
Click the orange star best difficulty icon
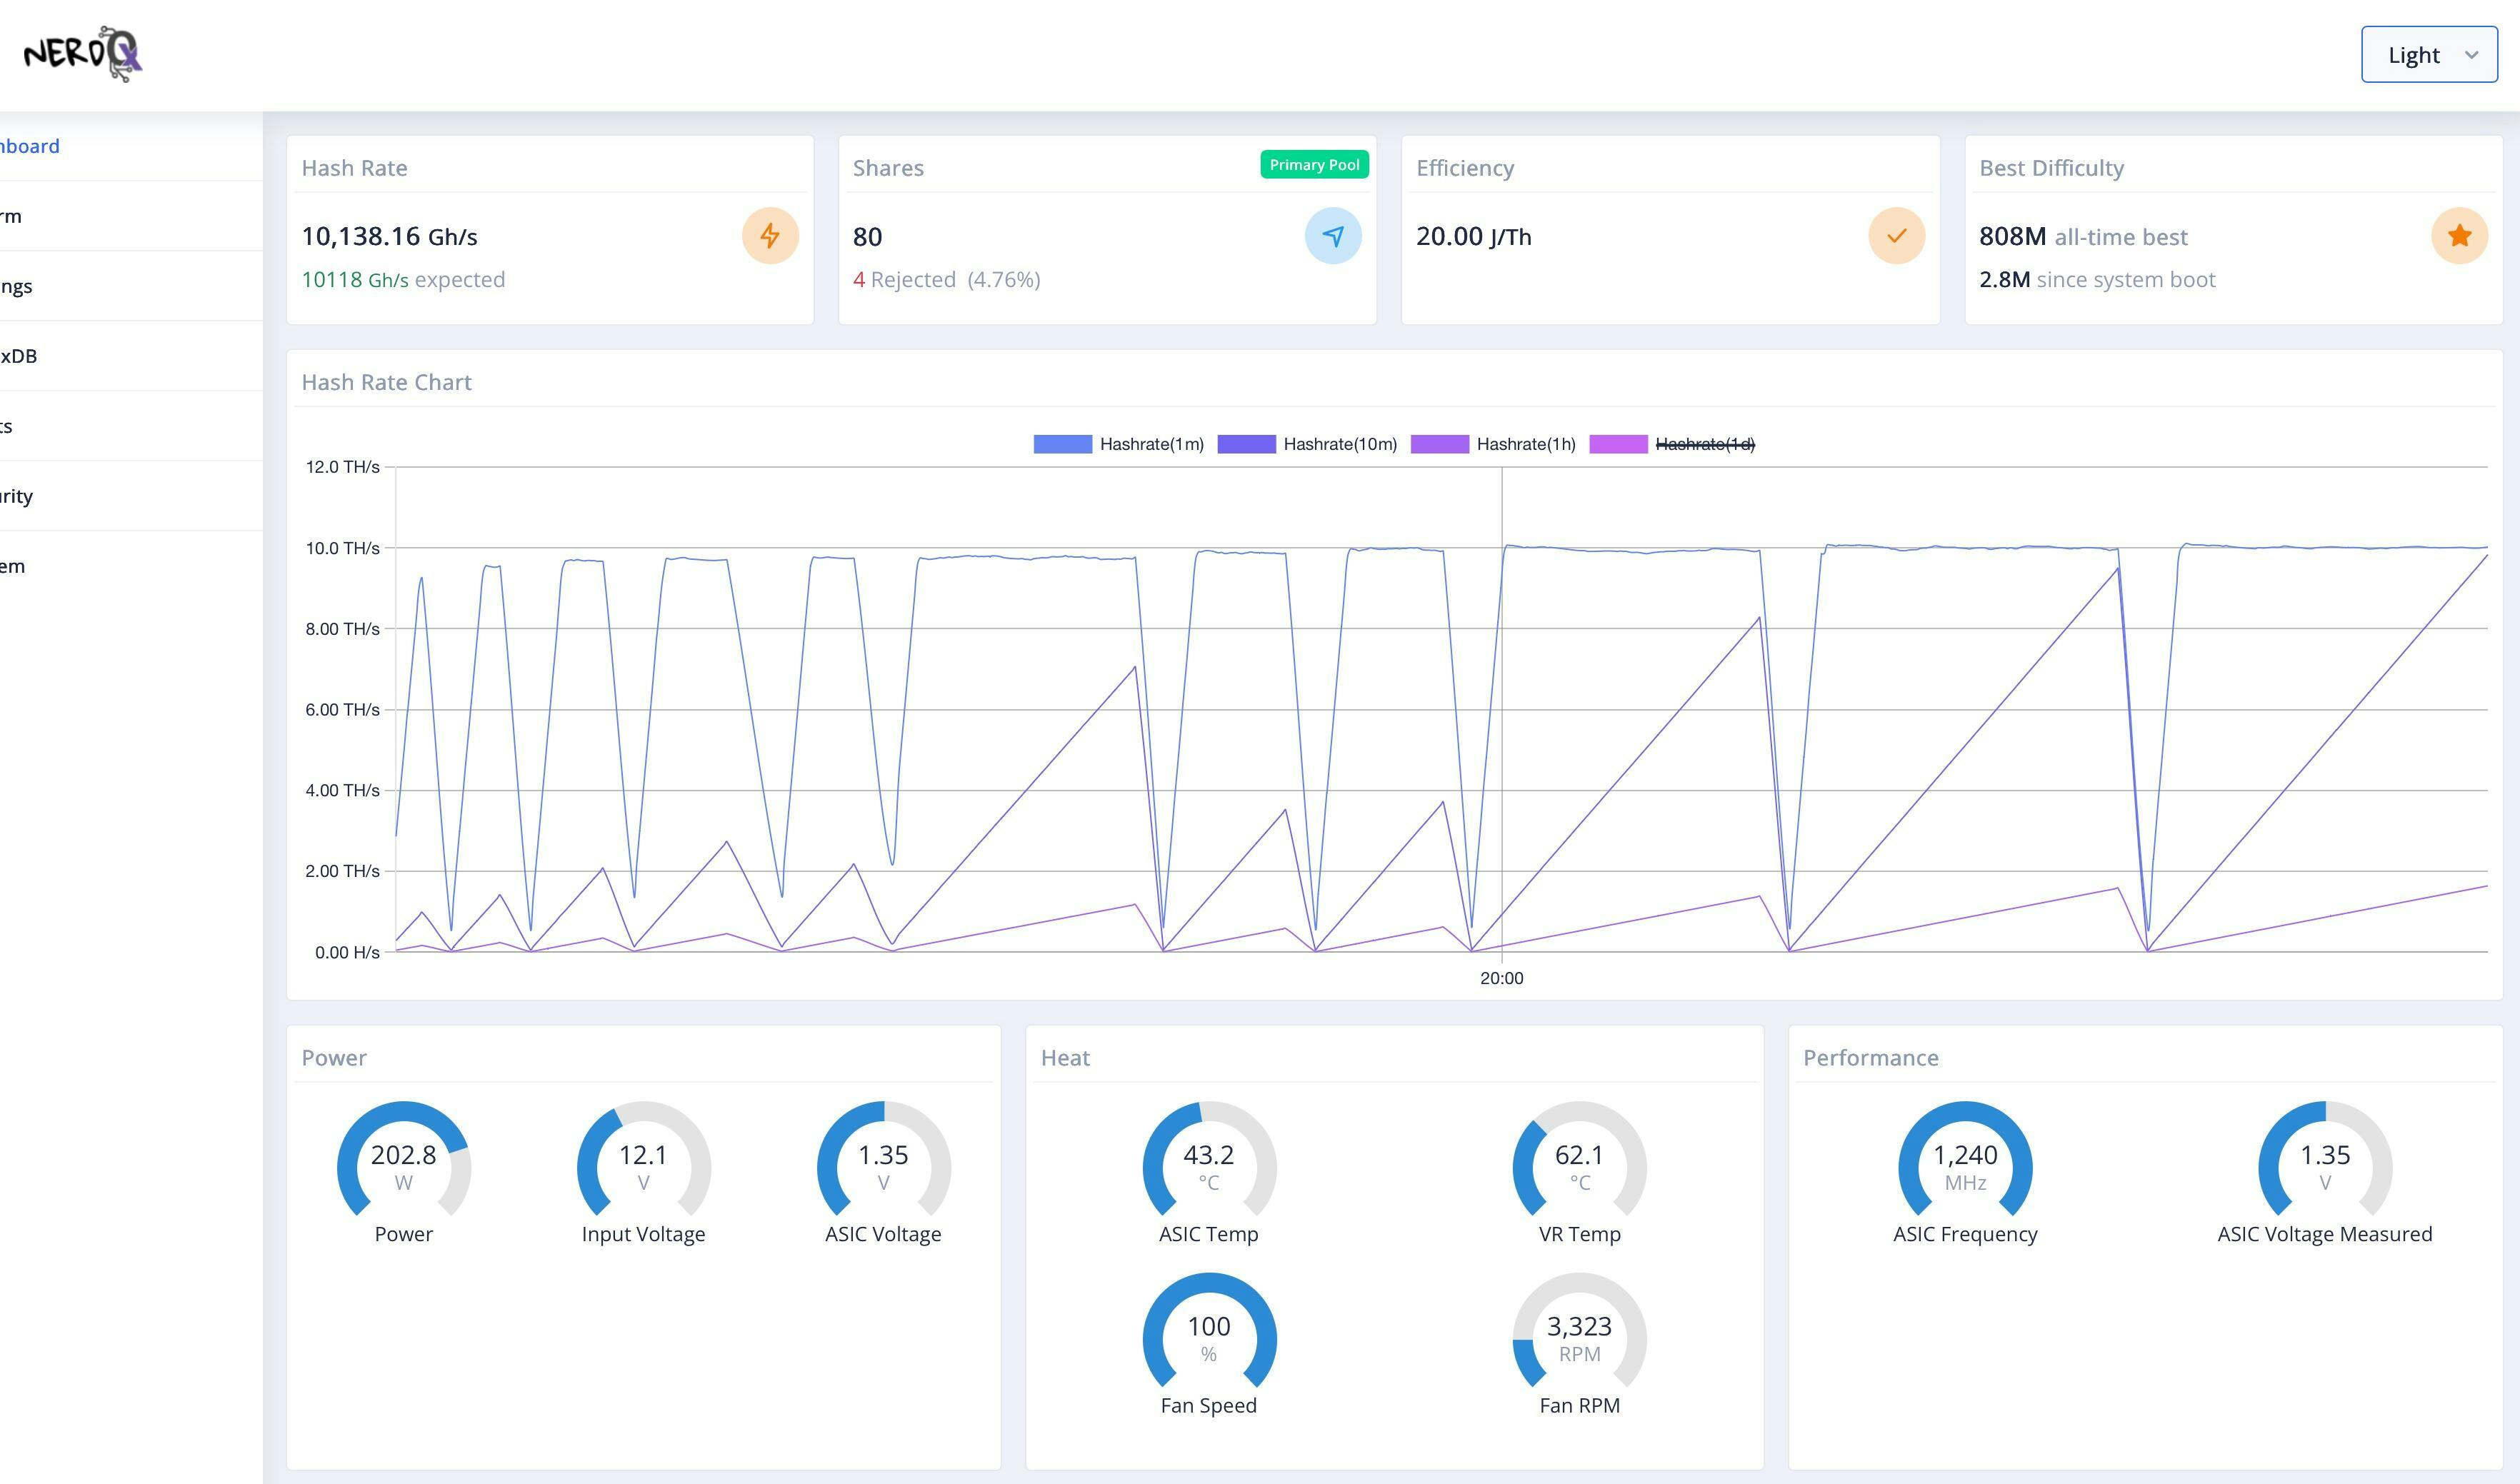(x=2459, y=236)
